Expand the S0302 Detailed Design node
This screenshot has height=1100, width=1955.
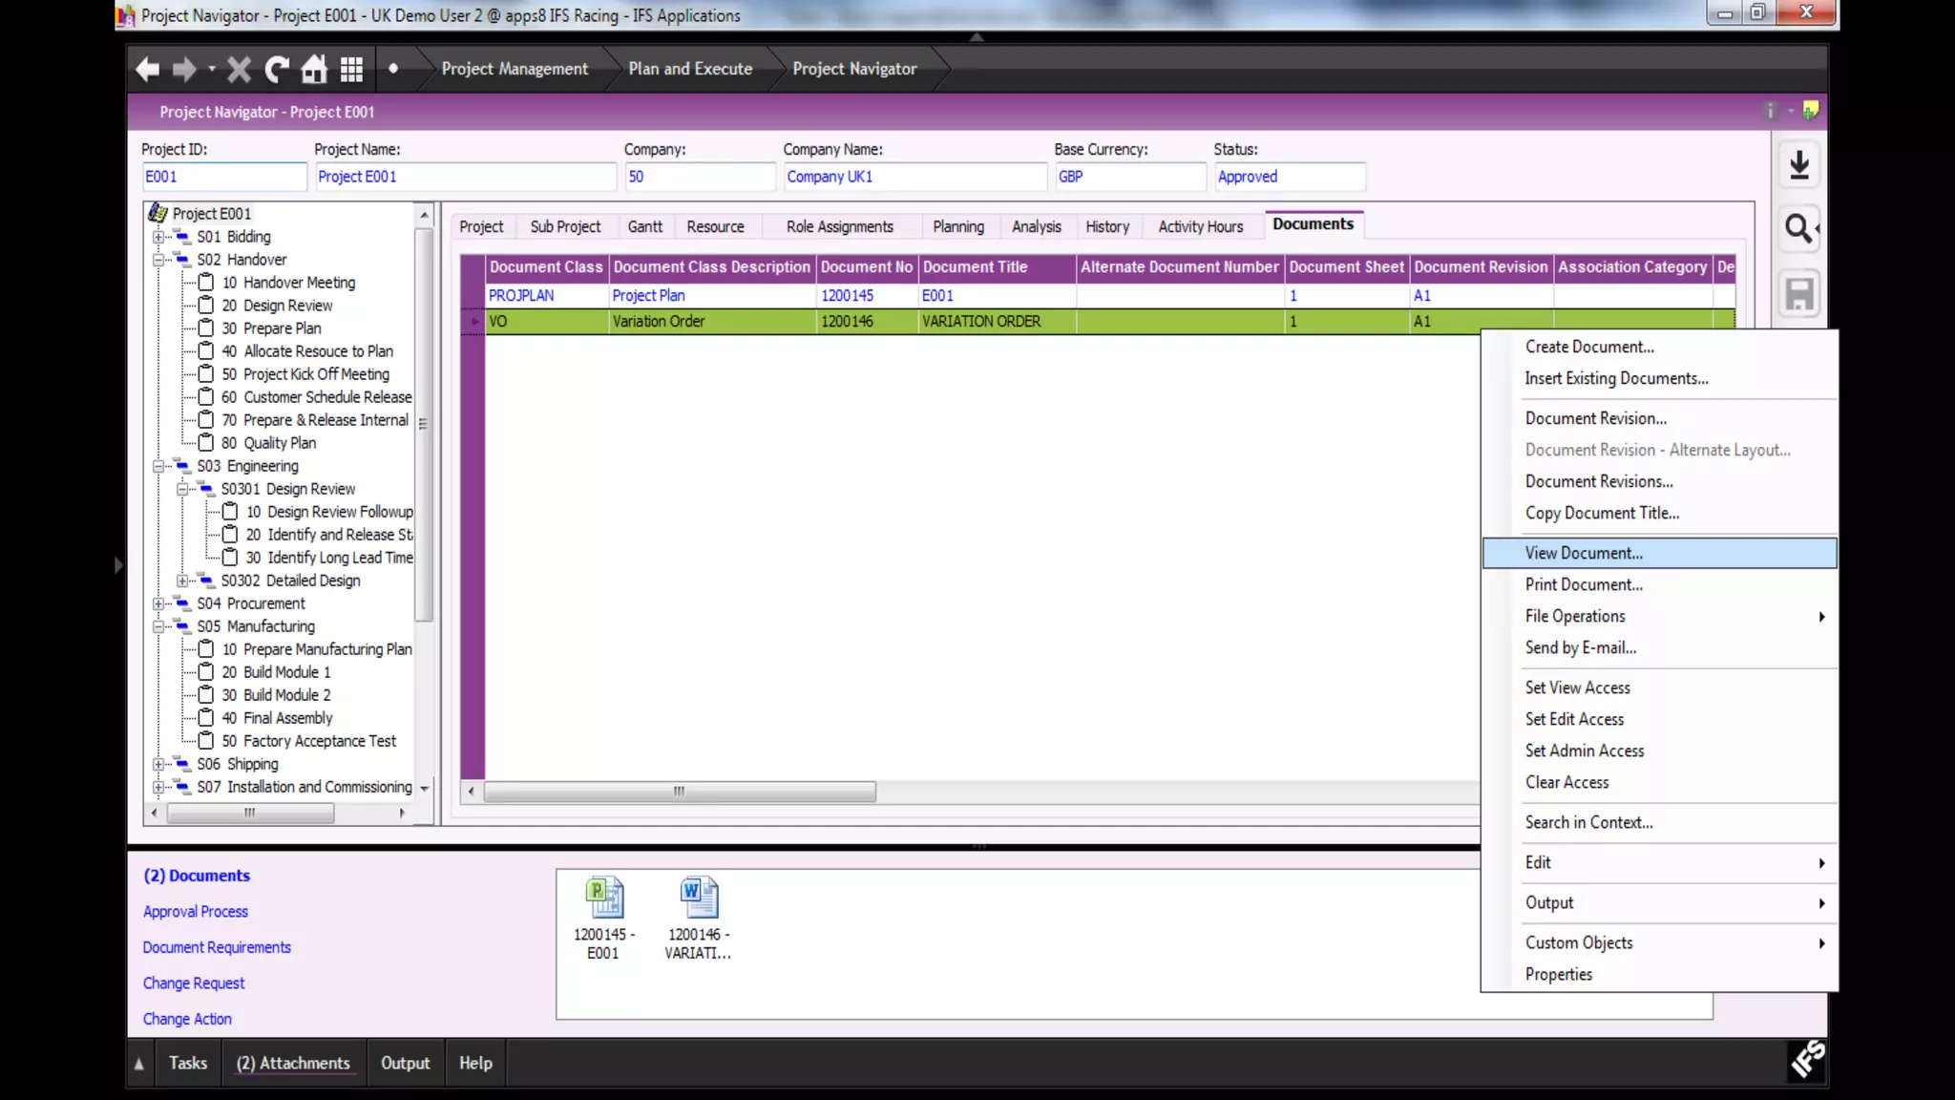click(182, 581)
